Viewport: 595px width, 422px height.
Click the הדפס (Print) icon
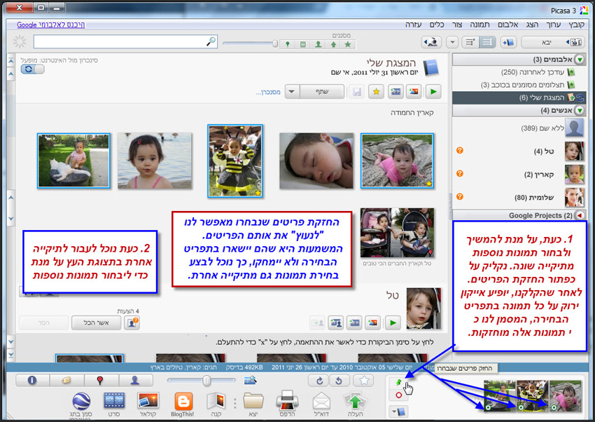287,405
